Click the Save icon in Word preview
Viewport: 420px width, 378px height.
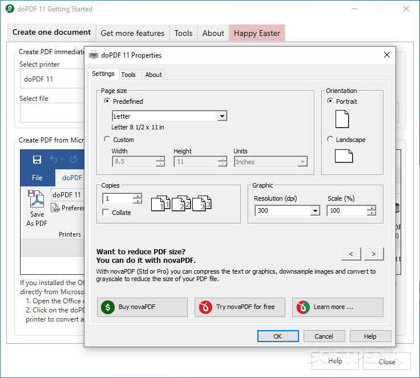37,160
